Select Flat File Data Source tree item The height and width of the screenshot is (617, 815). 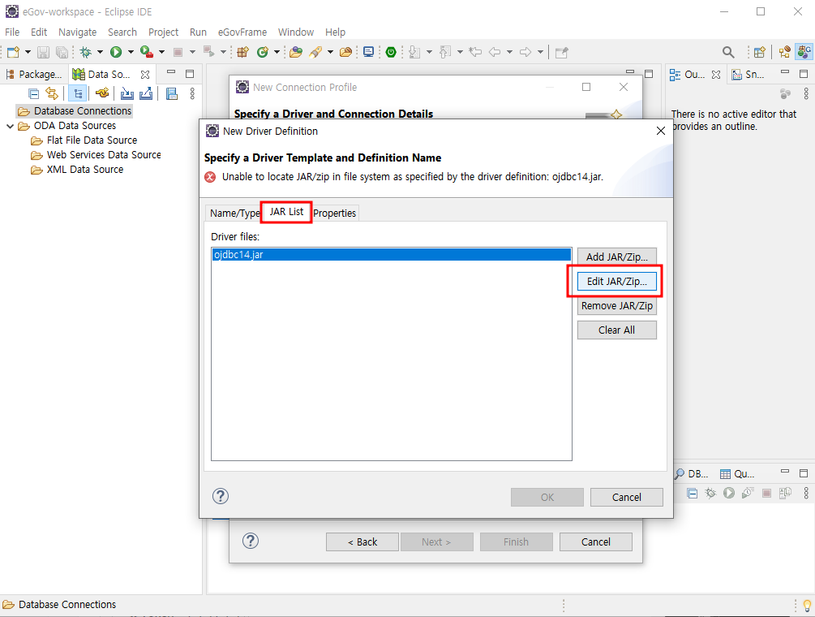84,140
